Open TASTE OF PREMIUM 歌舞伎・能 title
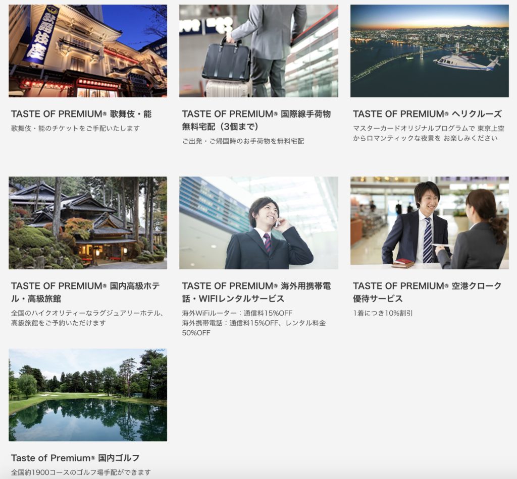Image resolution: width=517 pixels, height=479 pixels. click(x=81, y=114)
